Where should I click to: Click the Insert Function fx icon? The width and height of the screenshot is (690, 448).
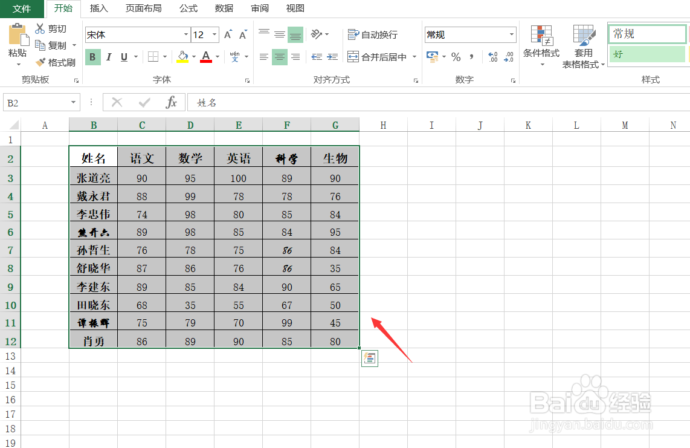point(172,102)
